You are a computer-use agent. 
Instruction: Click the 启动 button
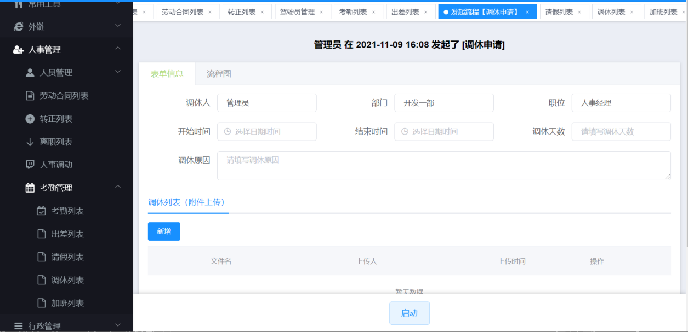click(x=410, y=313)
